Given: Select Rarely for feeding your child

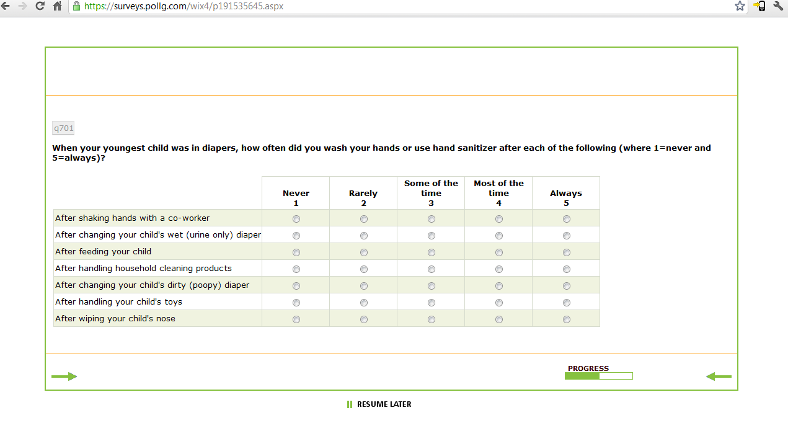Looking at the screenshot, I should click(x=363, y=252).
